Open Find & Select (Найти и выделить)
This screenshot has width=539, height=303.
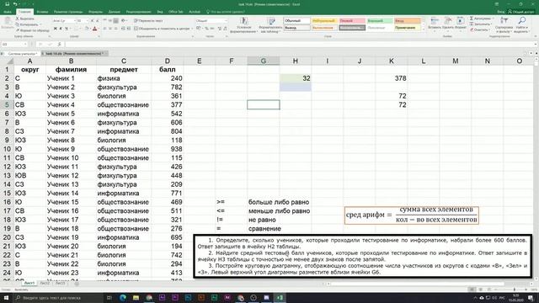(522, 24)
